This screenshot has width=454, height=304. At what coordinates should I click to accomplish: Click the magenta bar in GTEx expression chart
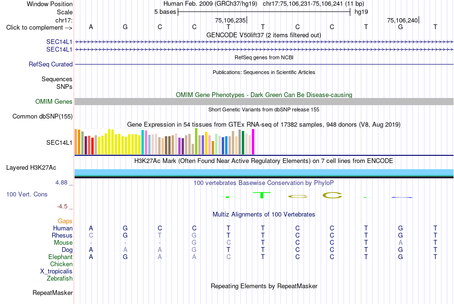coord(253,141)
